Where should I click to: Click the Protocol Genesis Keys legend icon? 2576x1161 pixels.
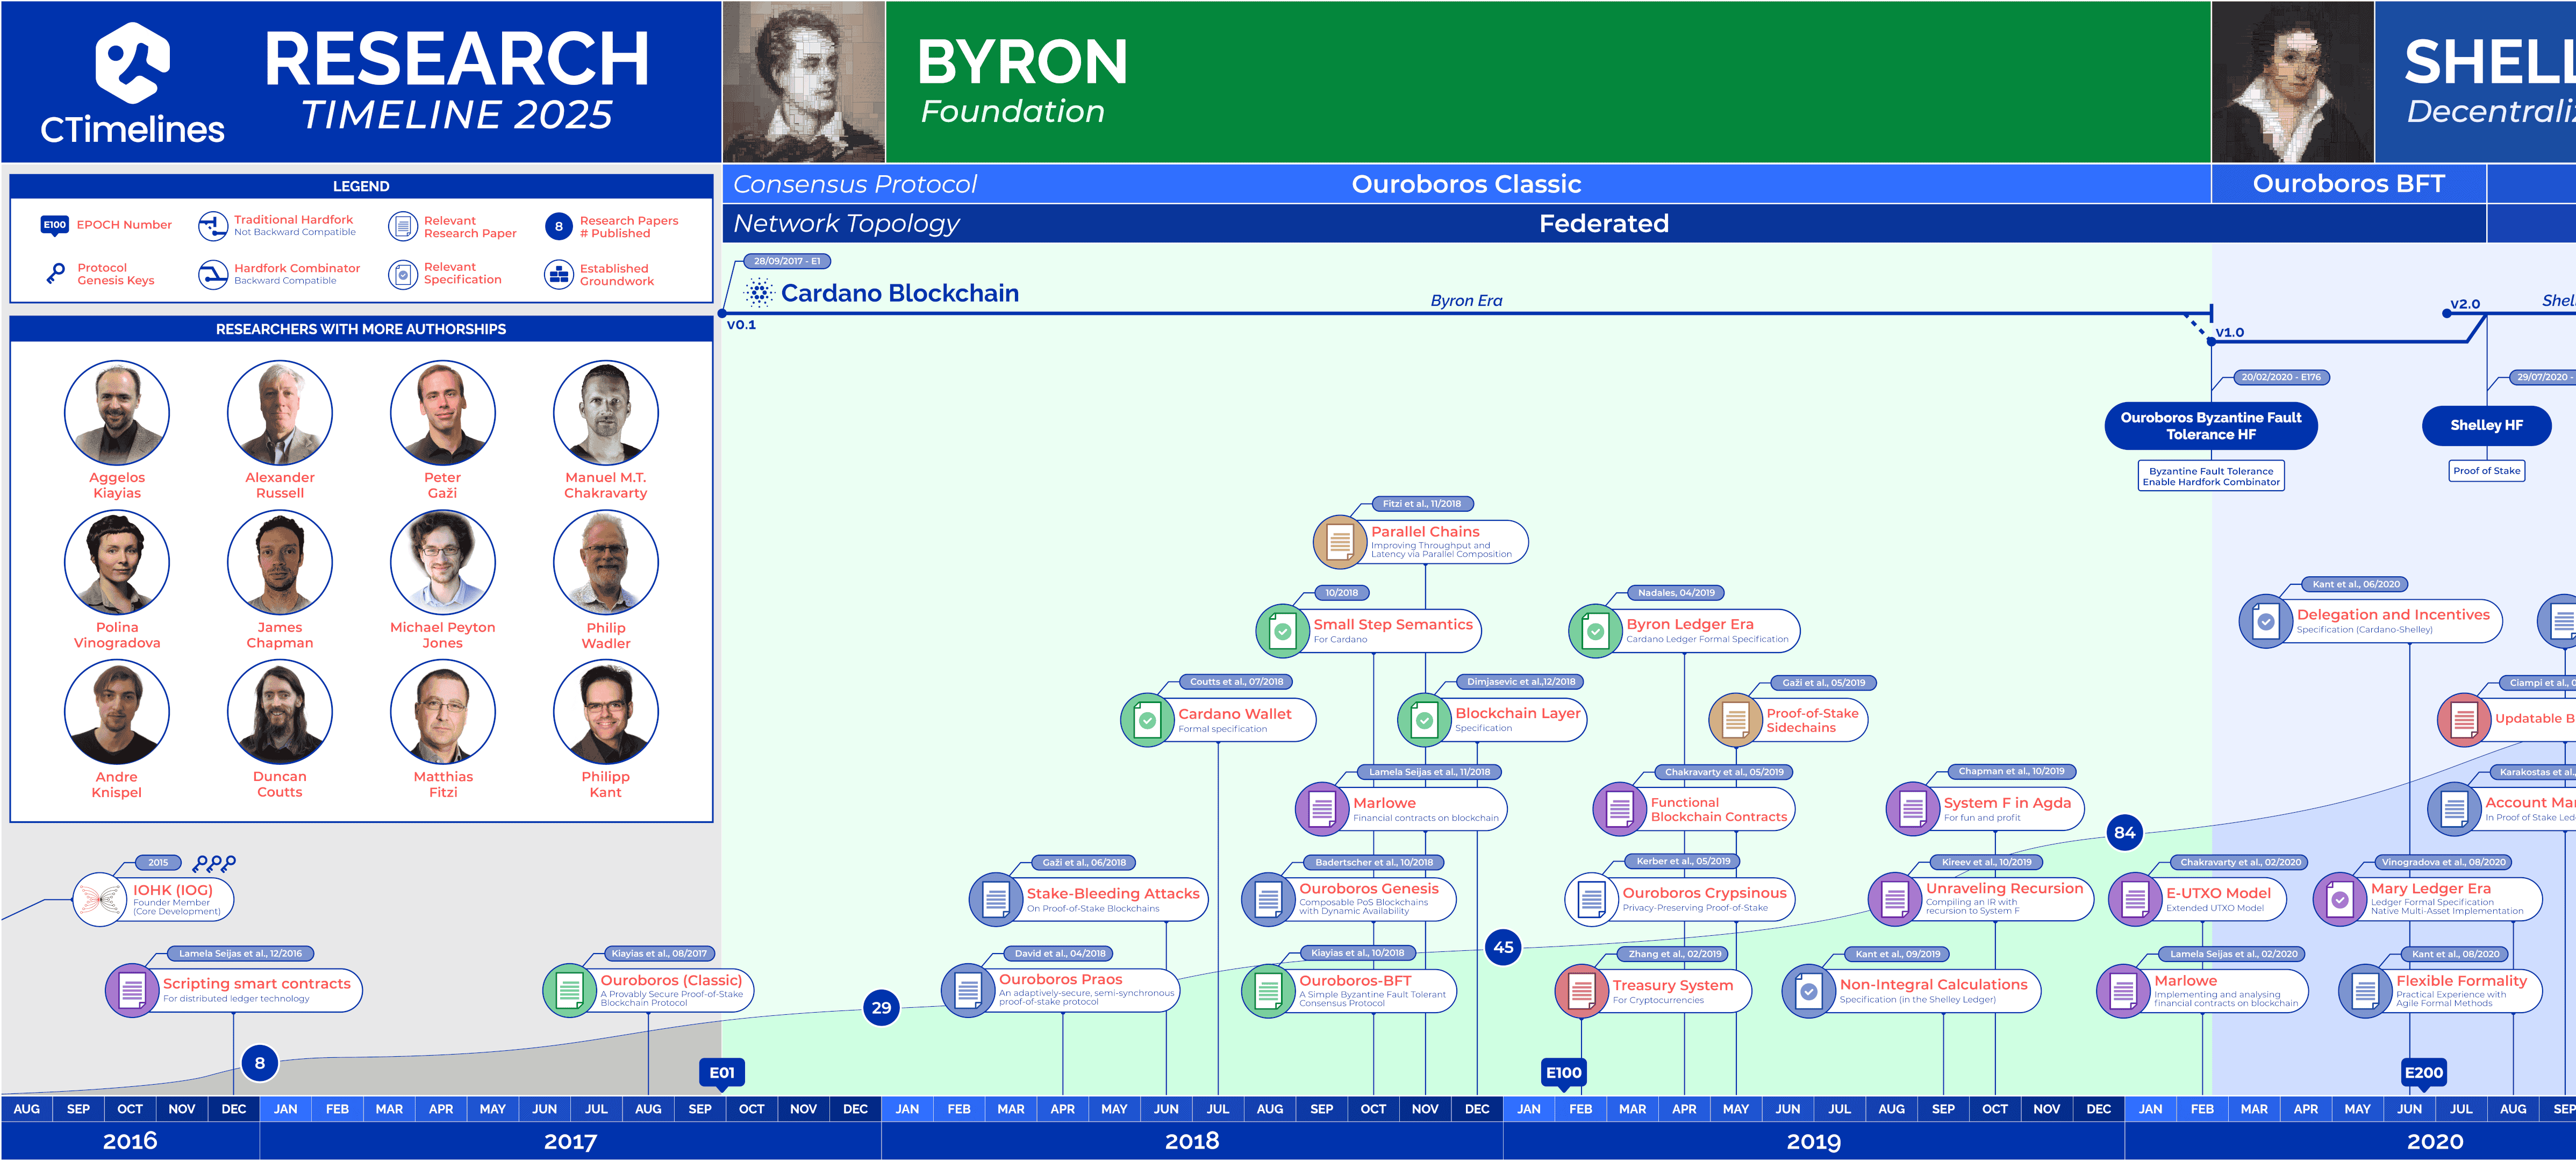click(x=55, y=273)
